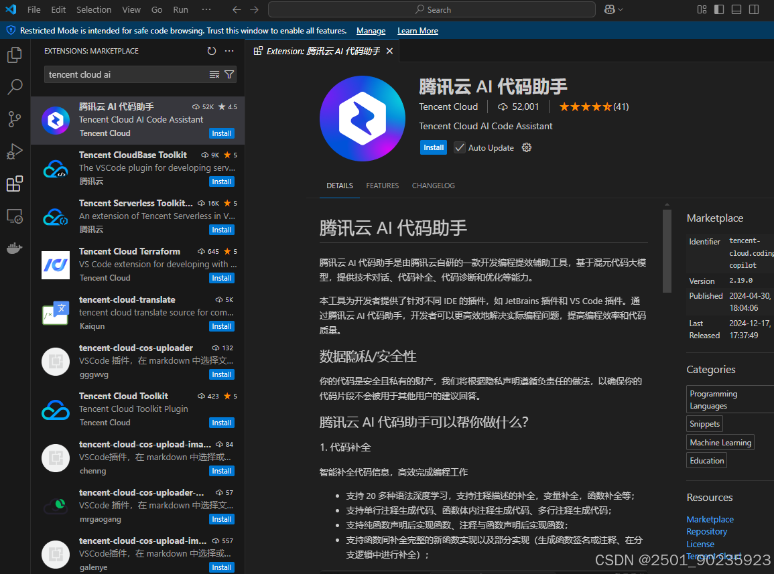
Task: Switch to the CHANGELOG tab
Action: (434, 186)
